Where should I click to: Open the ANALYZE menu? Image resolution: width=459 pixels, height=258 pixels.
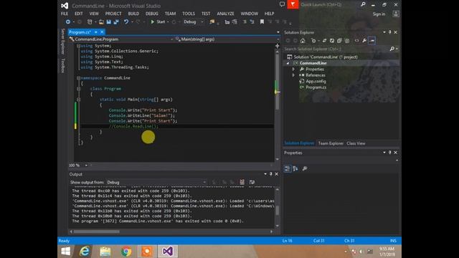[x=225, y=14]
